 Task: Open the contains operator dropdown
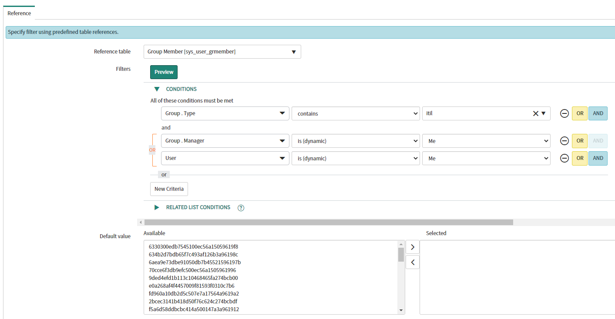point(355,113)
